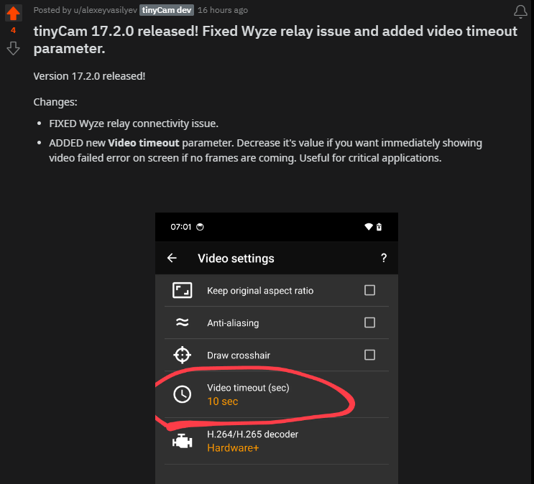Click 'Version 17.2.0 released!' text
This screenshot has width=534, height=484.
tap(89, 76)
